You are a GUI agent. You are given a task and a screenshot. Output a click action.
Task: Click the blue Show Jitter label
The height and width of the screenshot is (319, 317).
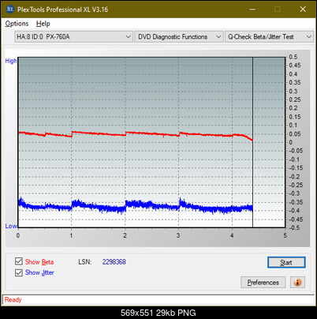tap(39, 272)
